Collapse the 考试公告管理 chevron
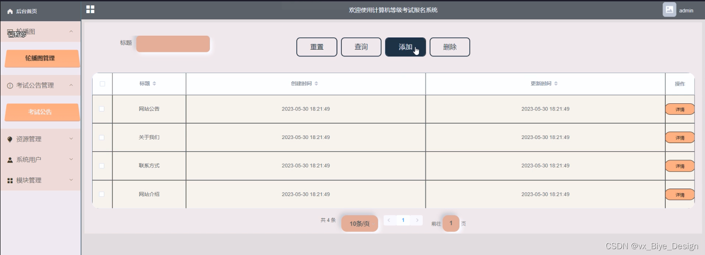Image resolution: width=705 pixels, height=255 pixels. tap(71, 85)
